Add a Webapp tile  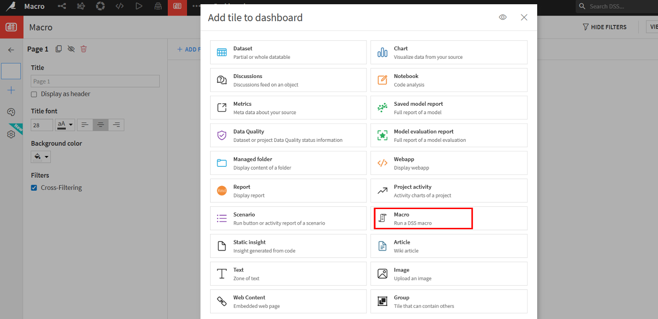click(449, 163)
